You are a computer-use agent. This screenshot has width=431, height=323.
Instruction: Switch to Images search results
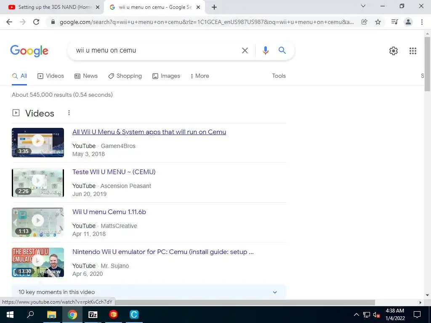pyautogui.click(x=166, y=76)
